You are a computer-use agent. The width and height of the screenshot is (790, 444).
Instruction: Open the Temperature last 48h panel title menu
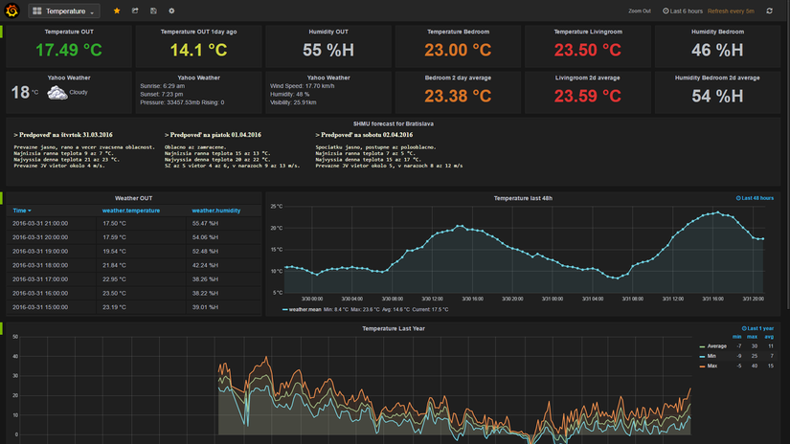(522, 198)
